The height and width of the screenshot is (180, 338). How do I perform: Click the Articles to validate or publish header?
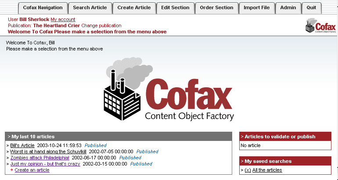click(x=285, y=137)
